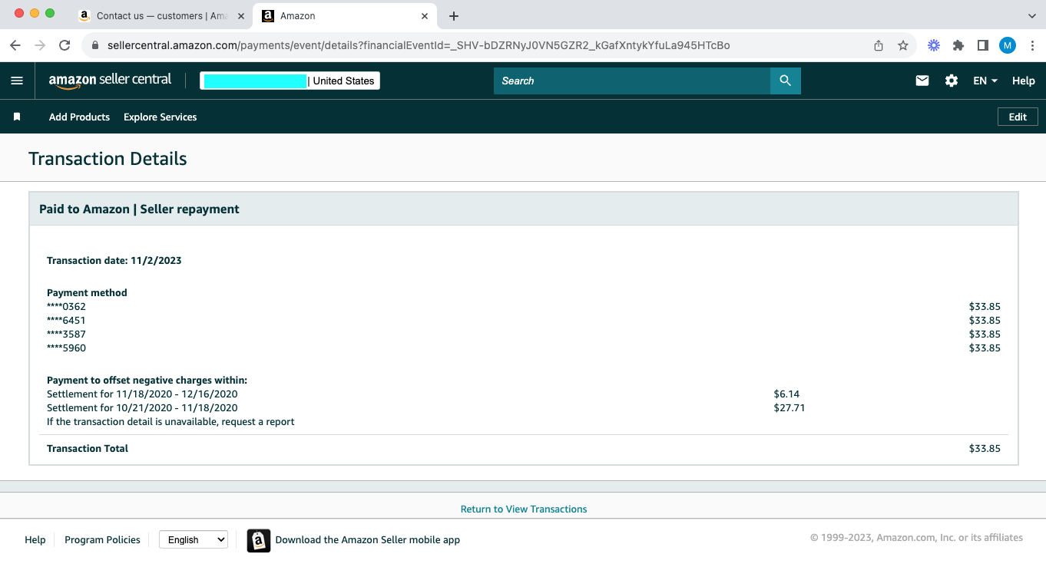This screenshot has height=567, width=1046.
Task: Open the hamburger navigation menu
Action: tap(17, 81)
